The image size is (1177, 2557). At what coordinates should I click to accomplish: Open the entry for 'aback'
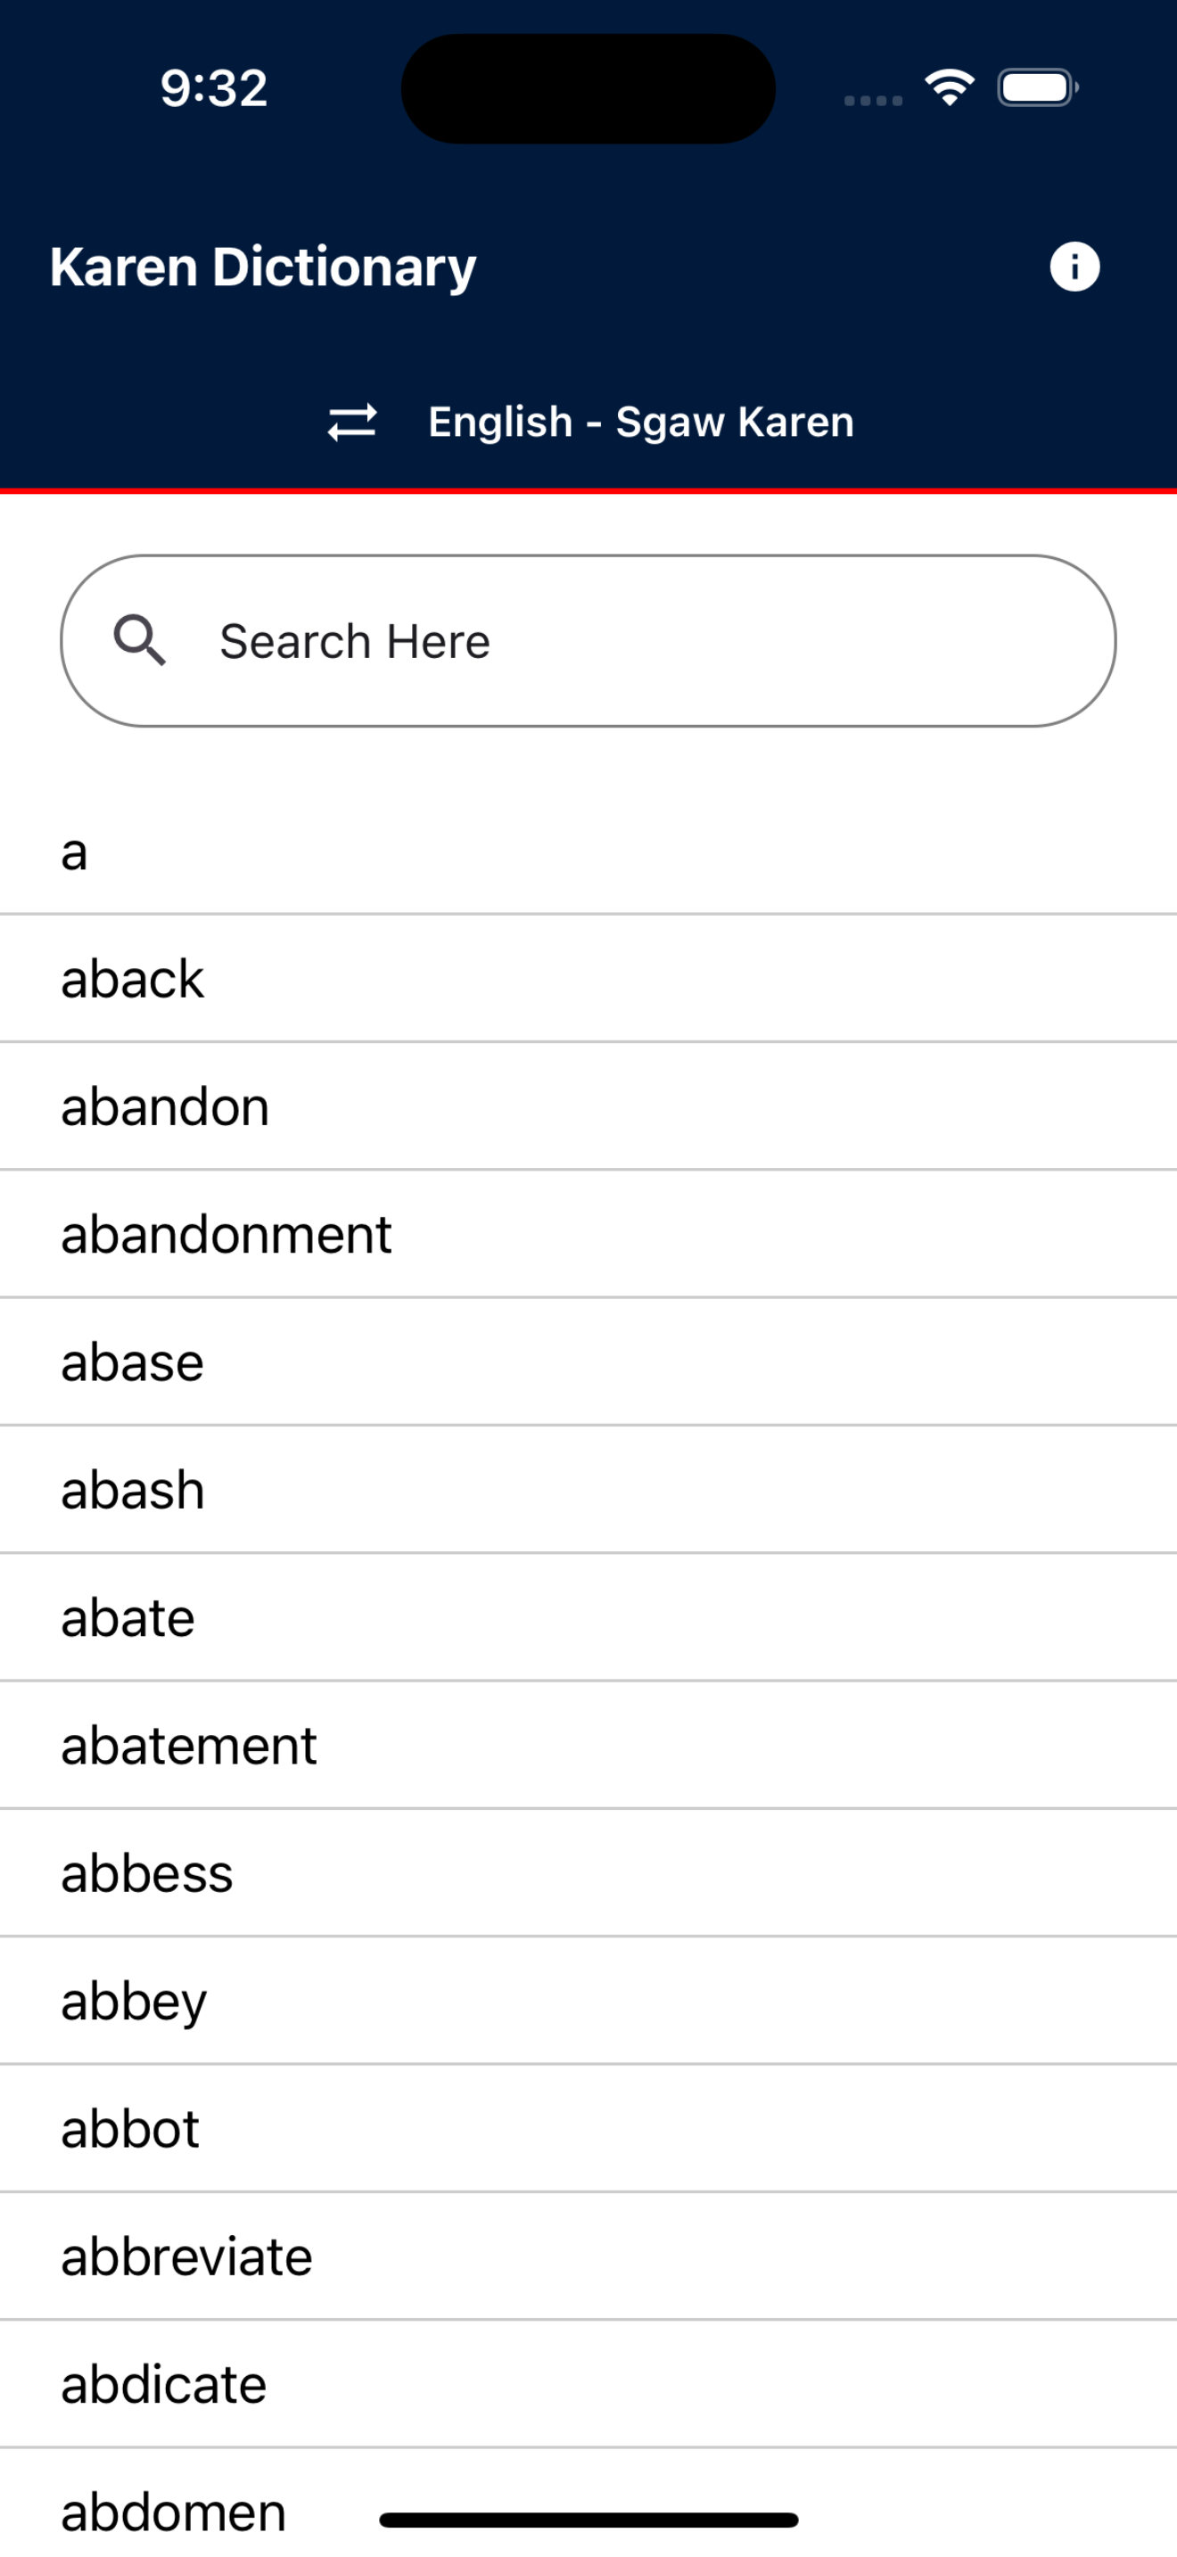588,979
